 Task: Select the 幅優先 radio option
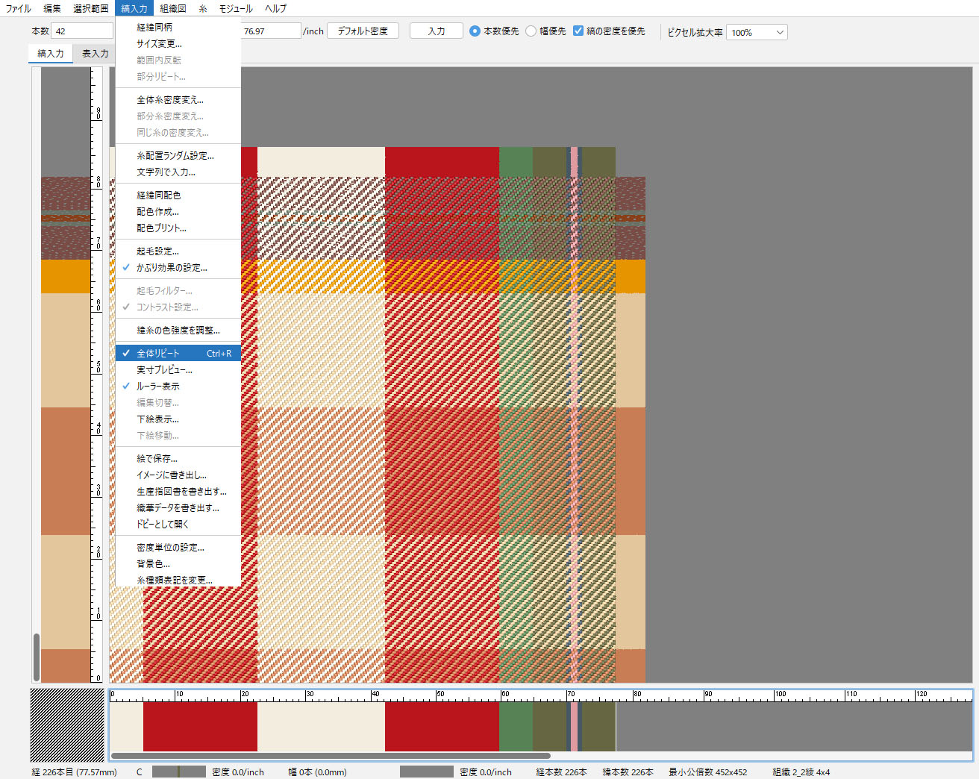click(x=531, y=31)
